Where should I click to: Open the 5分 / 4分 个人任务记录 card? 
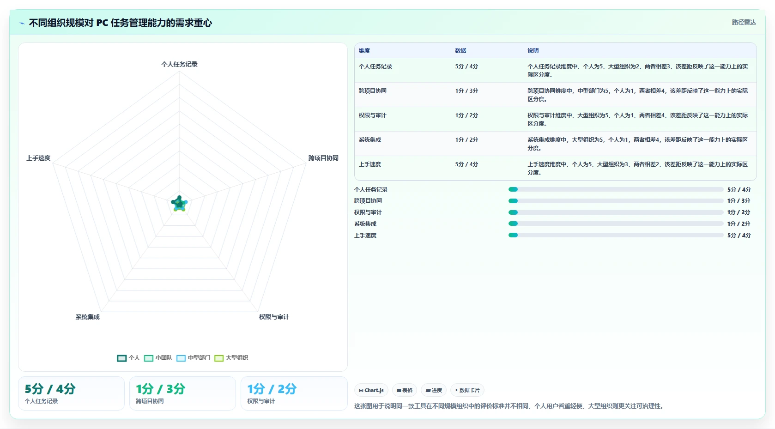pos(71,393)
